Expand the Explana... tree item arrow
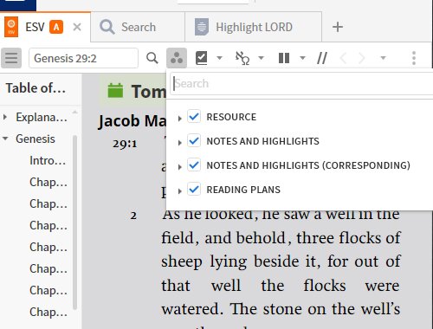 [x=5, y=117]
